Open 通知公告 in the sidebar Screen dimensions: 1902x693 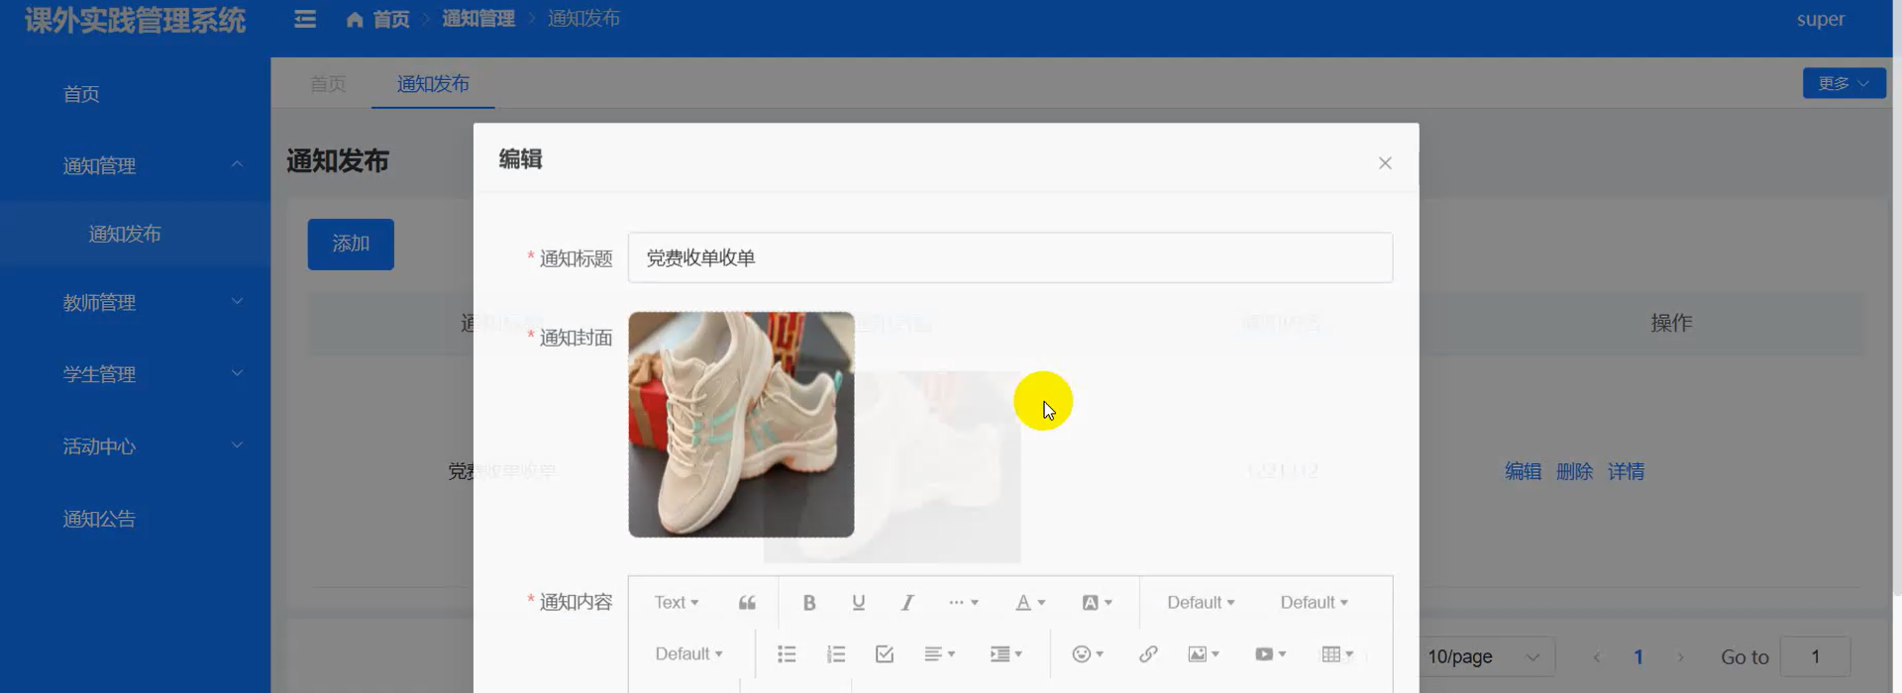coord(99,519)
